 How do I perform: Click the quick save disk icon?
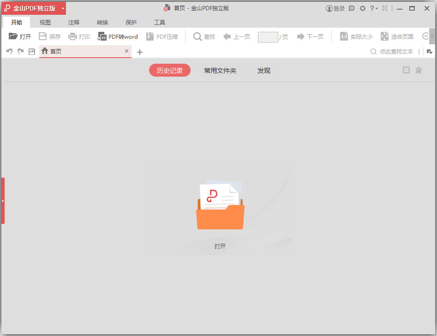click(x=32, y=52)
